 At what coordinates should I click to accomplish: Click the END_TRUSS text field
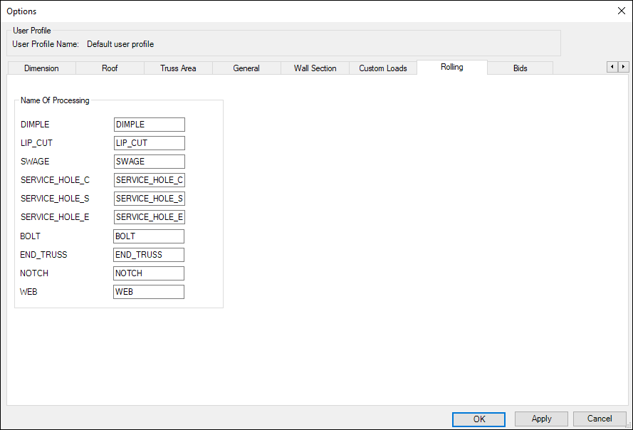(x=149, y=254)
